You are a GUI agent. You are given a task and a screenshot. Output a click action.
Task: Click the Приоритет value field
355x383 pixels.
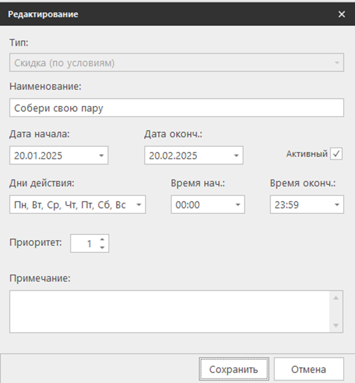tap(84, 244)
